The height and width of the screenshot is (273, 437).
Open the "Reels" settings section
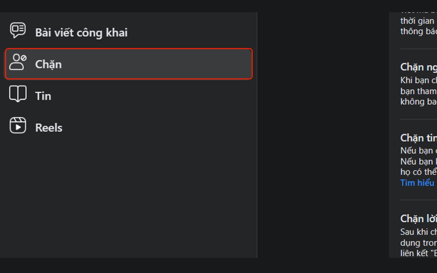[x=49, y=128]
